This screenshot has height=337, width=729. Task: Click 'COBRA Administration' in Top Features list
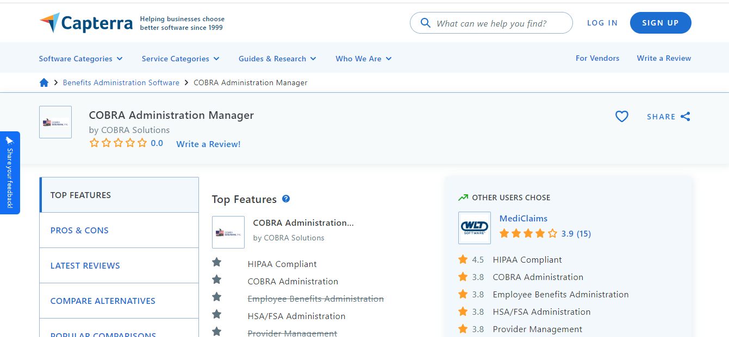point(293,281)
